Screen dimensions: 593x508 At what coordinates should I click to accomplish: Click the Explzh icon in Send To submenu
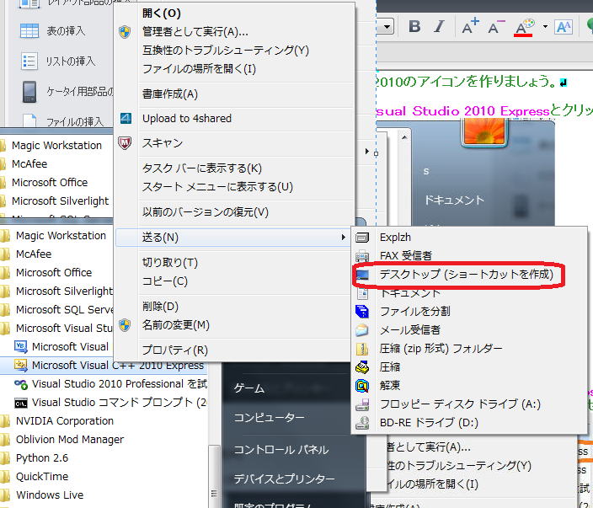[362, 238]
